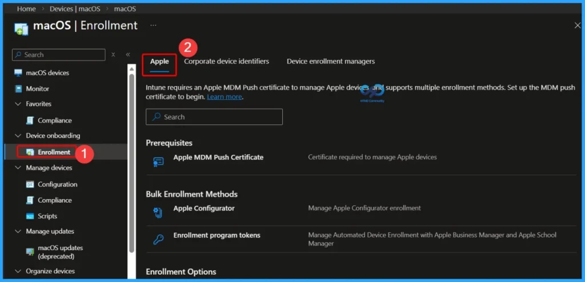Click the sidebar scrollbar up arrow

point(131,69)
